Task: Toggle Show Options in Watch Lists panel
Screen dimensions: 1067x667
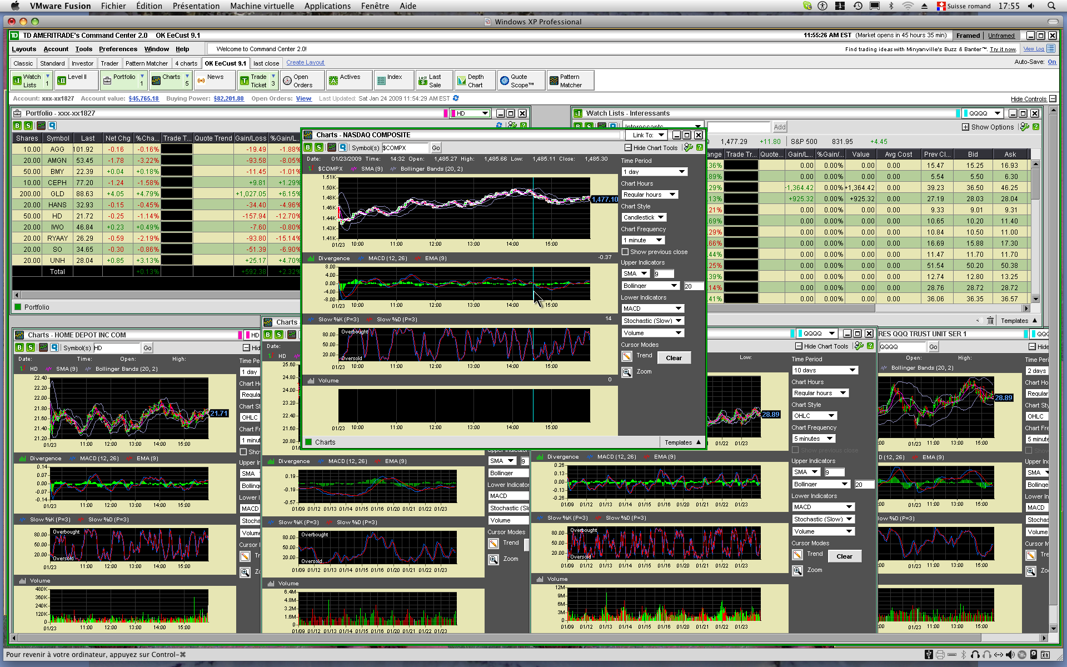Action: (966, 127)
